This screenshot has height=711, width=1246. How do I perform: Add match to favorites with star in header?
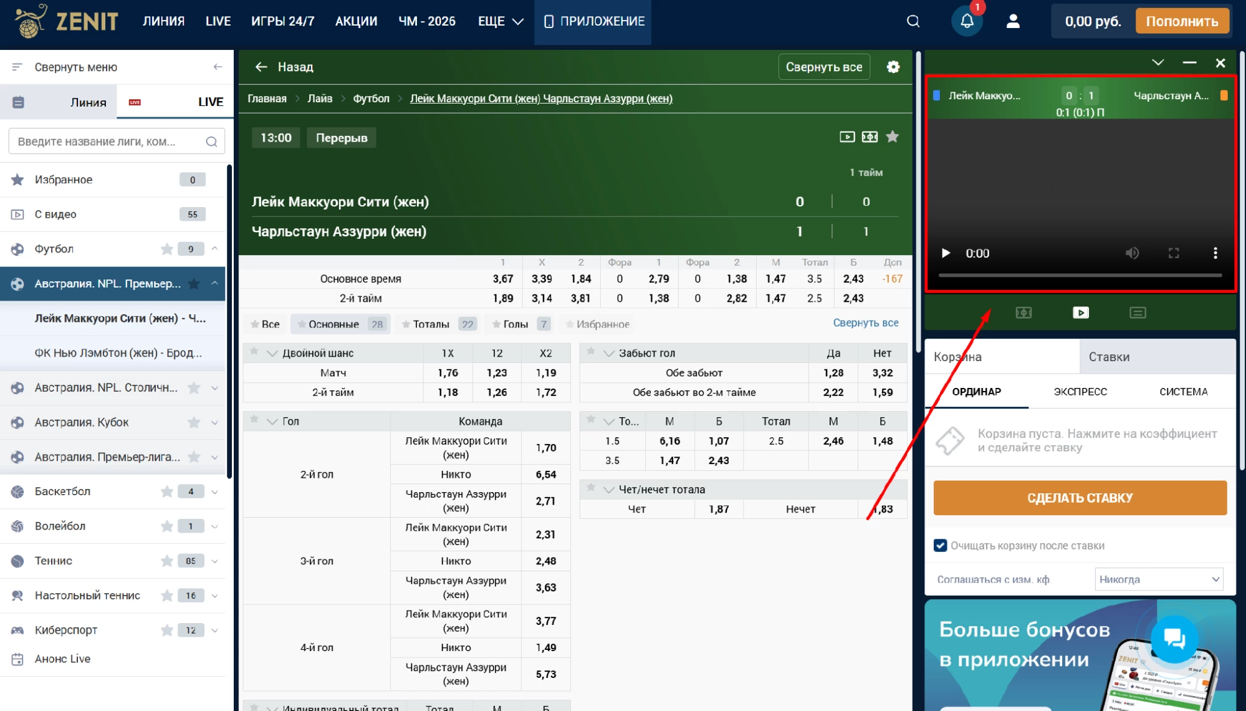(x=893, y=137)
